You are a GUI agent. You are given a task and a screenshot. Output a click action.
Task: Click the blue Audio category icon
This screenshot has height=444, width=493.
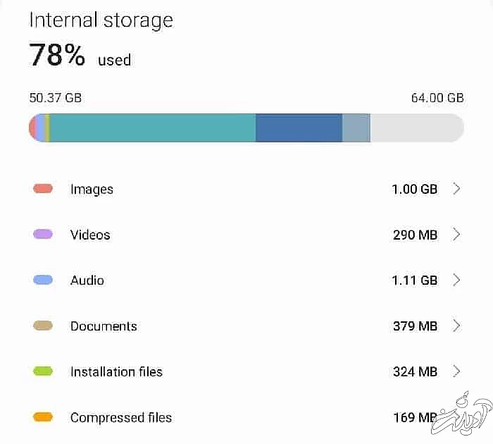(x=43, y=280)
